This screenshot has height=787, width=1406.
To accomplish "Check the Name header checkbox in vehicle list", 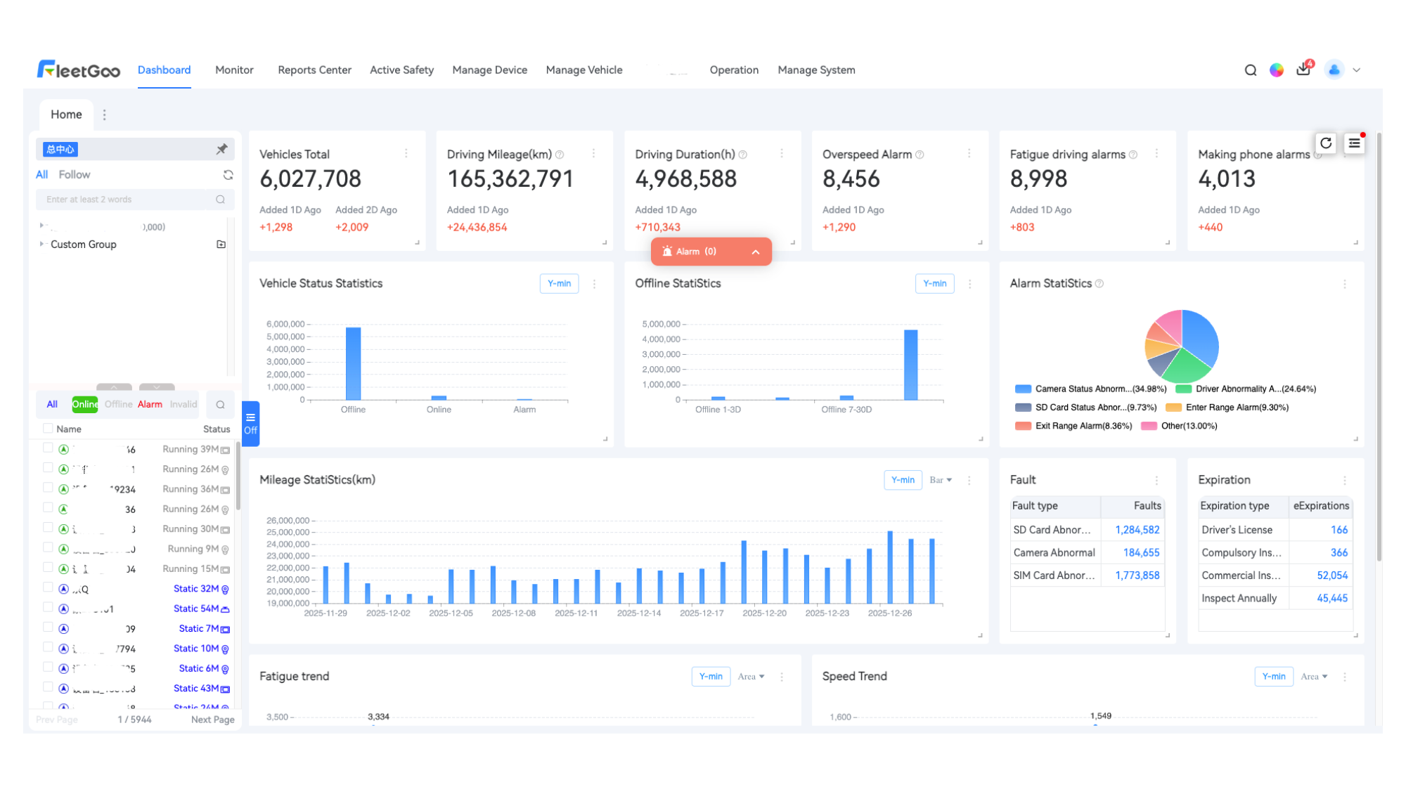I will (x=47, y=429).
